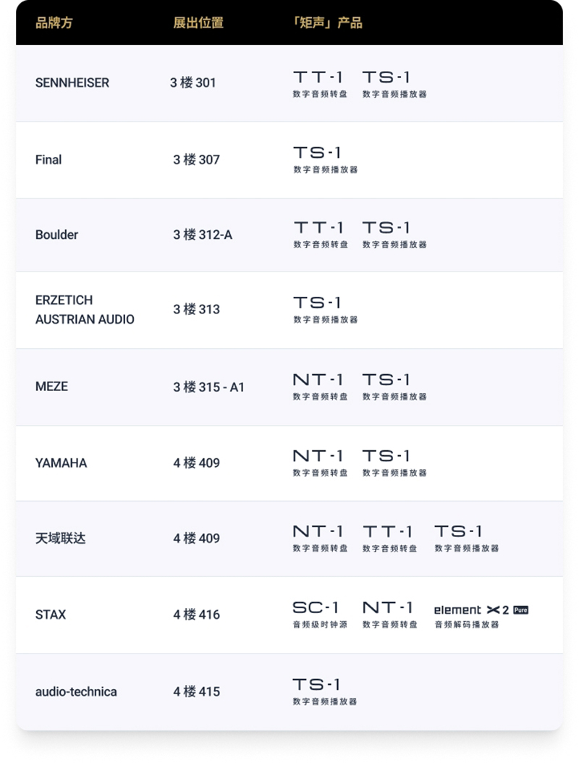Click the TT-1 logo in SENNHEISER row

click(318, 77)
